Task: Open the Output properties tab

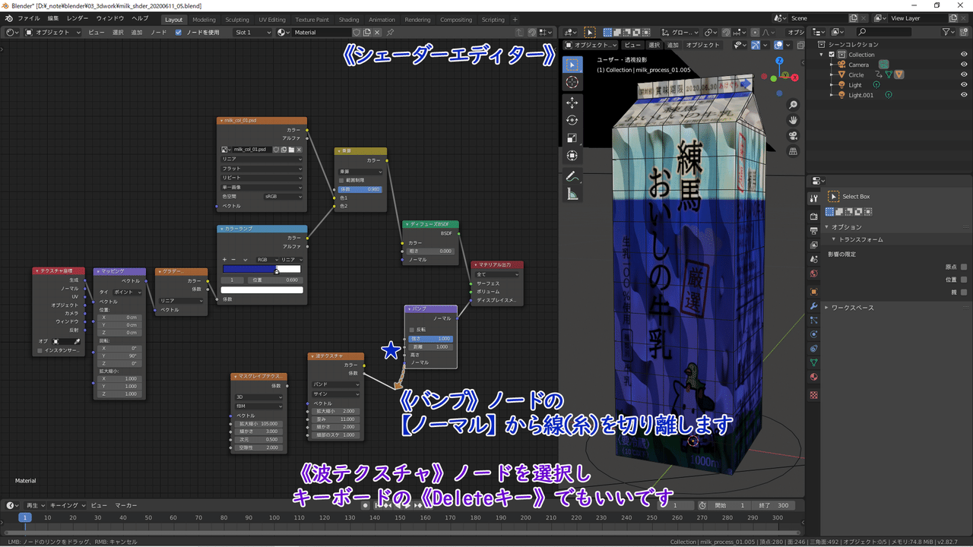Action: tap(814, 231)
